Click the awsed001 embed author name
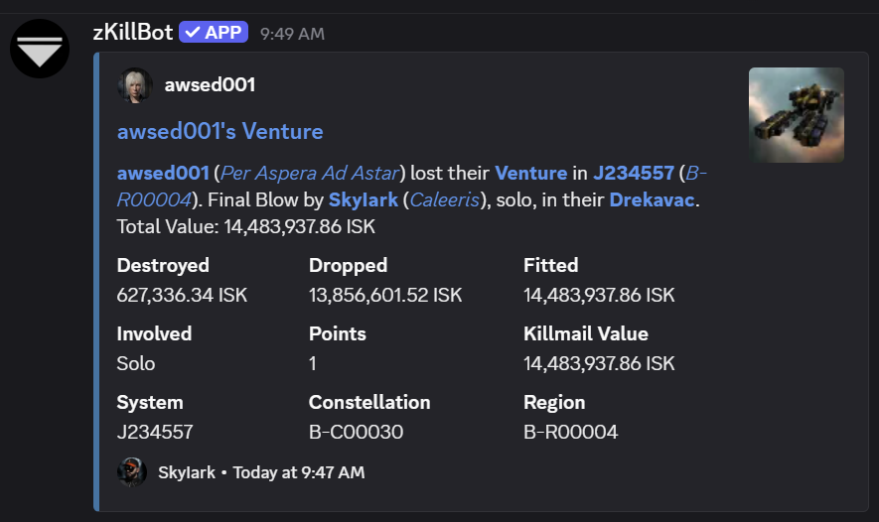 (210, 85)
